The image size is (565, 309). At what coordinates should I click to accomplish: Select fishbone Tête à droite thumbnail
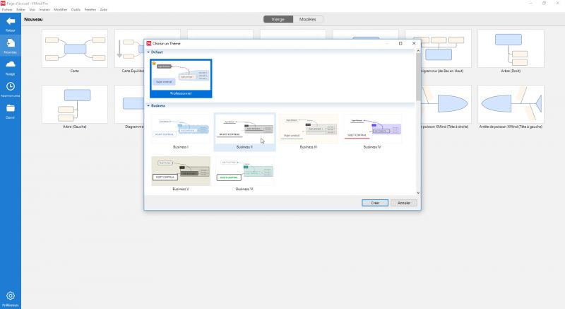(446, 104)
